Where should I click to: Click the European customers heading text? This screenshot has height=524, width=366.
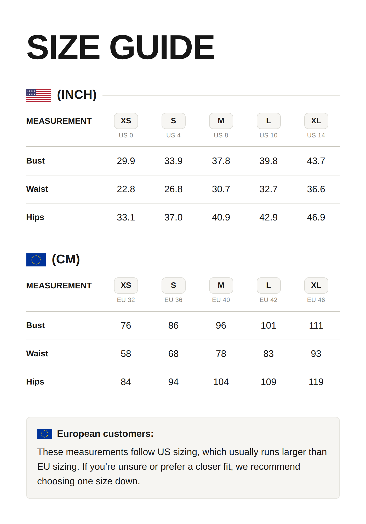[105, 434]
